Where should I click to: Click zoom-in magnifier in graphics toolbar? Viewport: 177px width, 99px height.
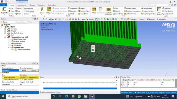coord(44,19)
